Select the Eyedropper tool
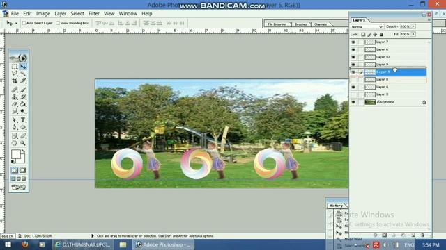Screen dimensions: 446x250 tap(23, 136)
